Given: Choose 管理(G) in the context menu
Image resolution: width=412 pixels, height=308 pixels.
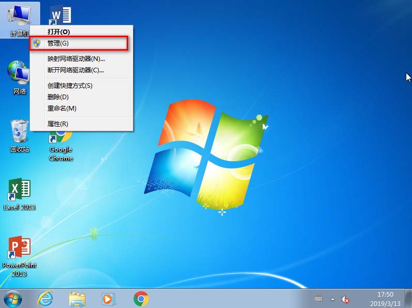Looking at the screenshot, I should [81, 43].
